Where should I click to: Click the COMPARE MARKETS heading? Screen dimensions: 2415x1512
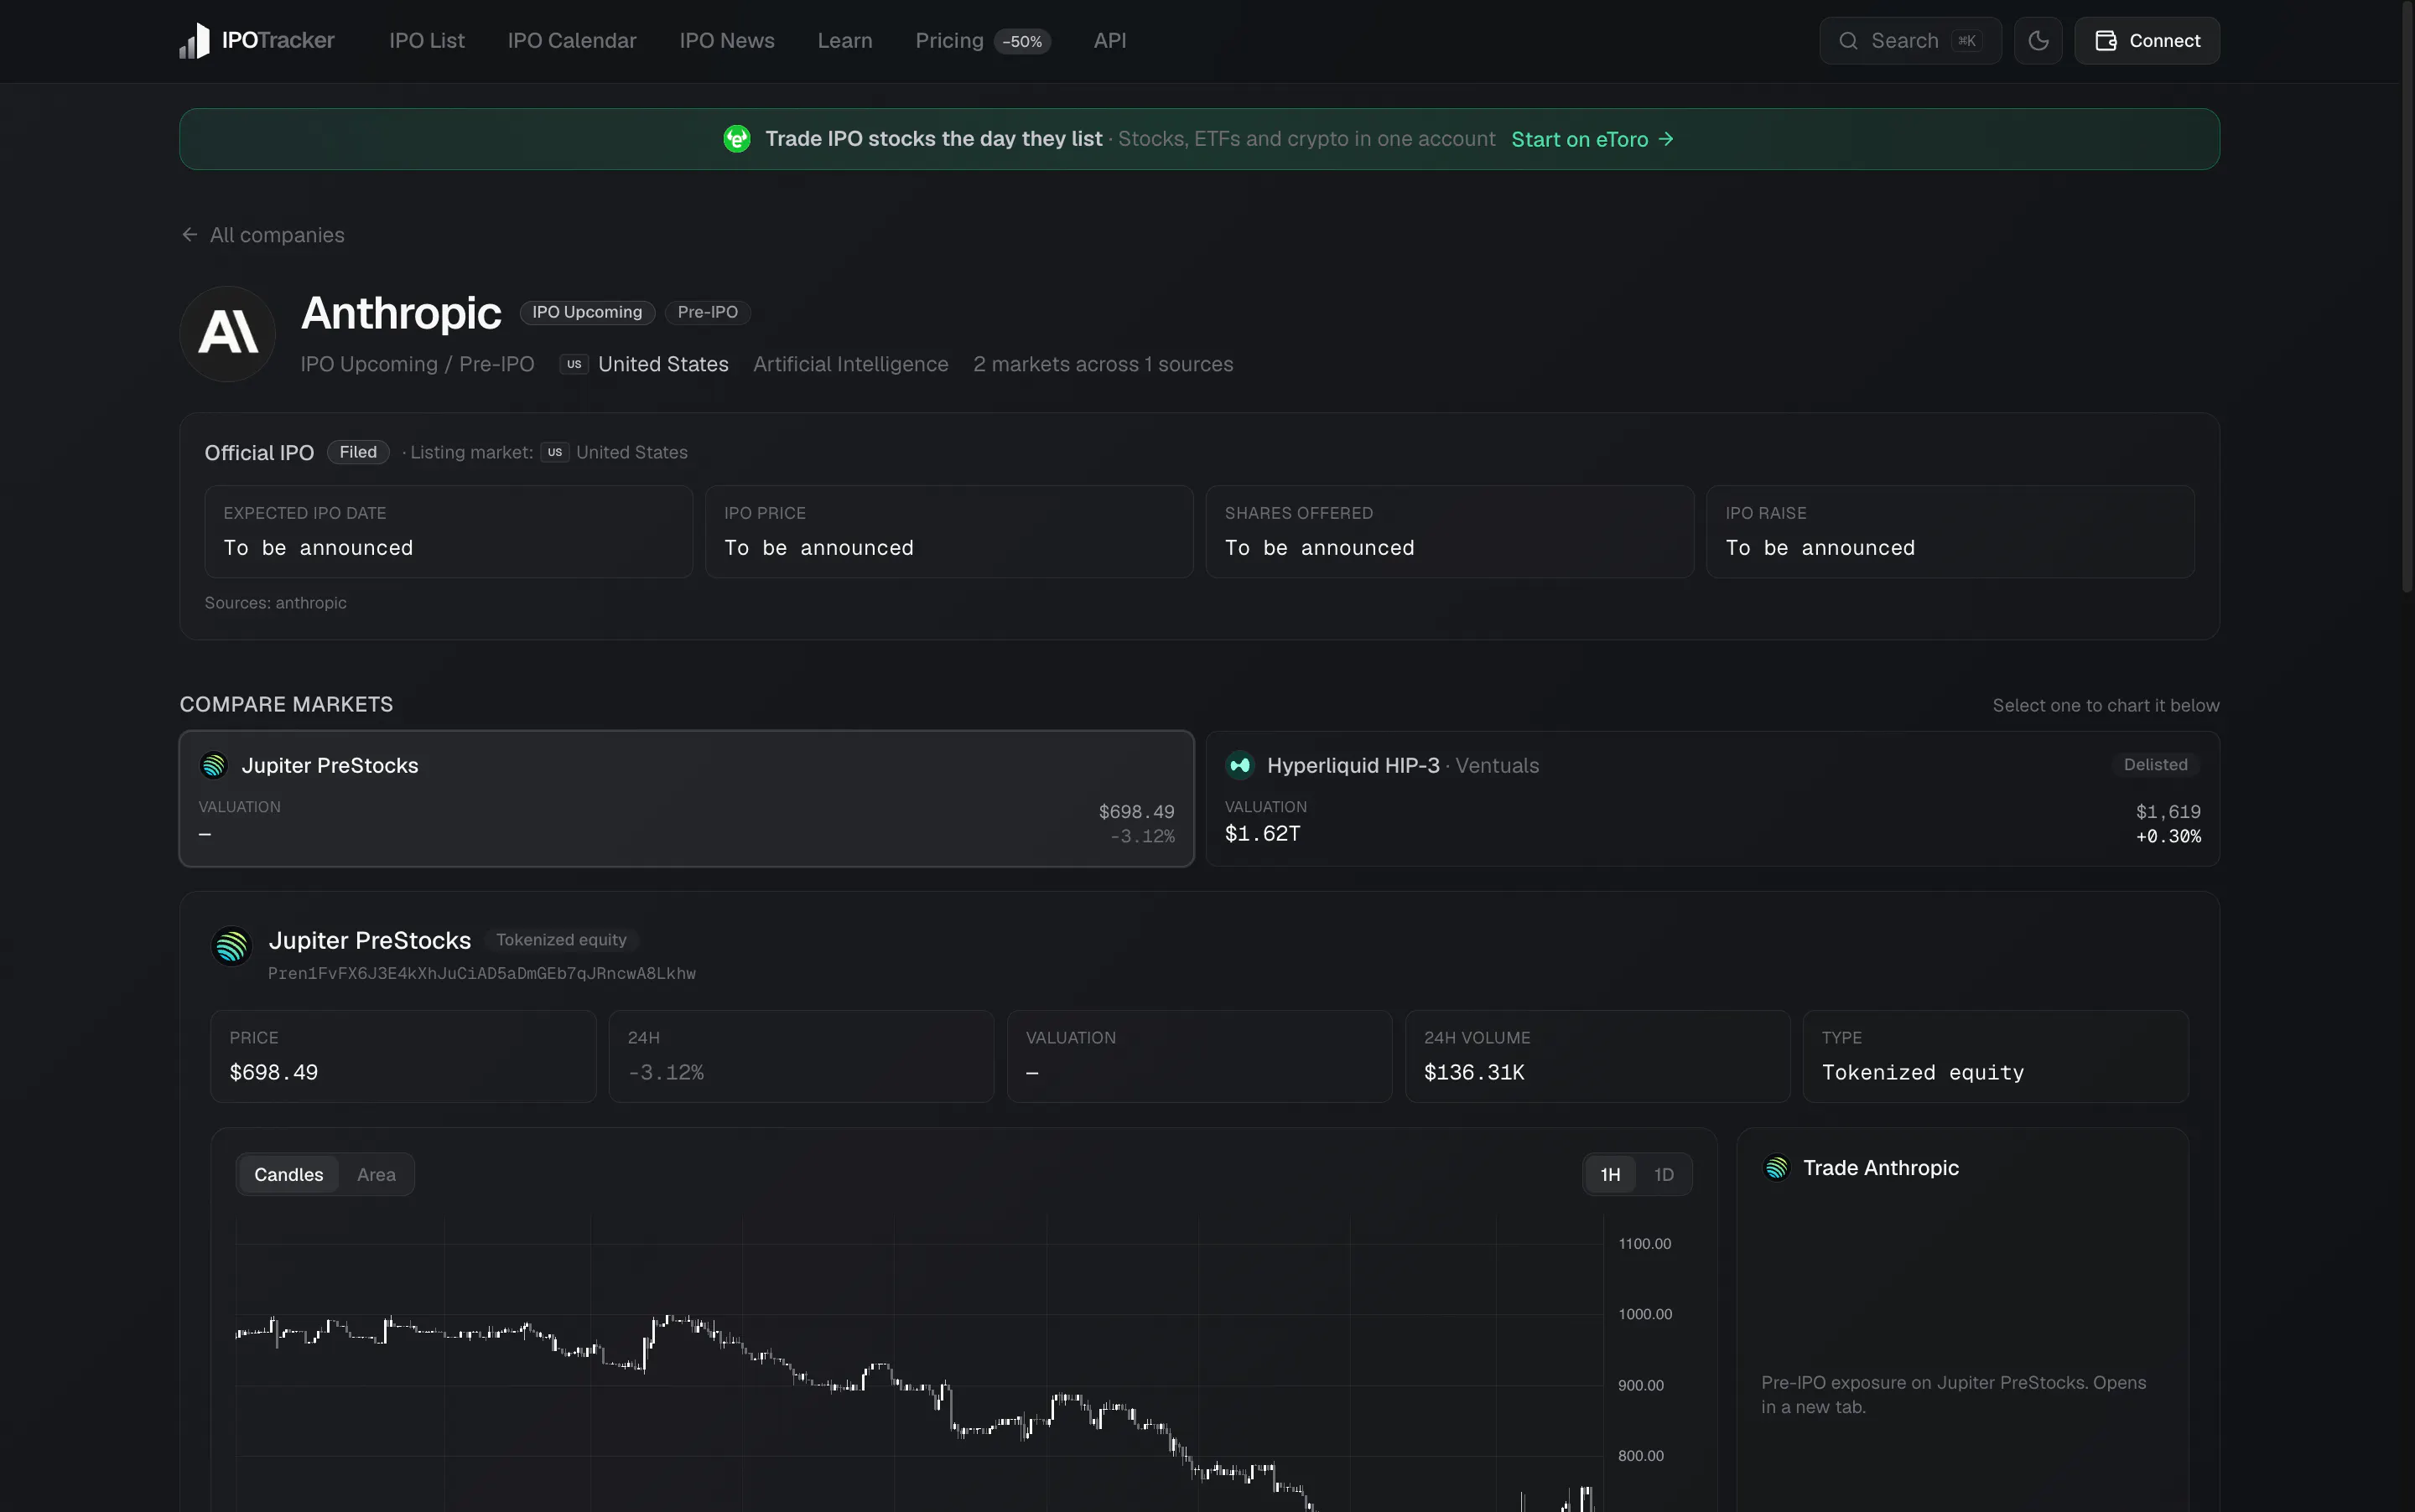(x=286, y=705)
